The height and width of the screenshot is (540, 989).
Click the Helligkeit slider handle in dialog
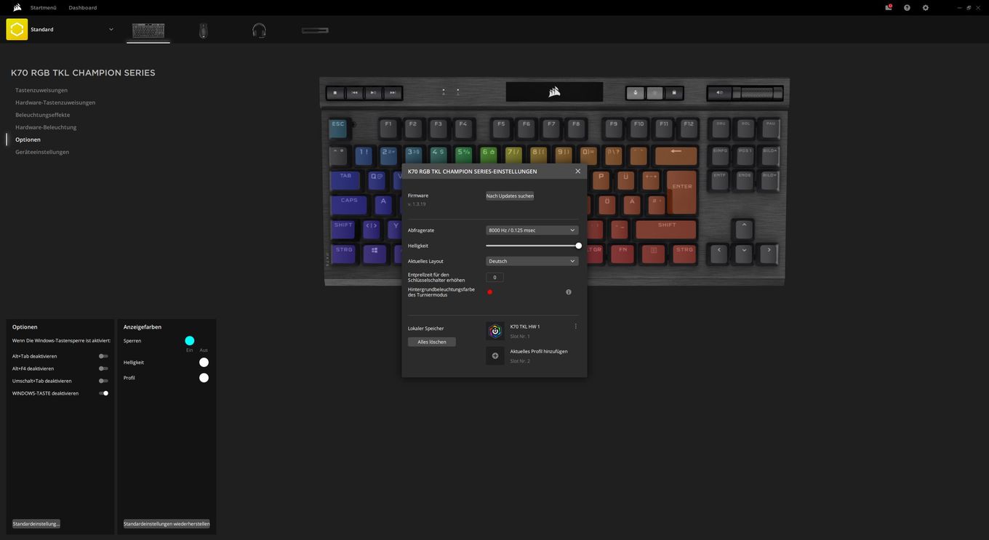tap(579, 246)
